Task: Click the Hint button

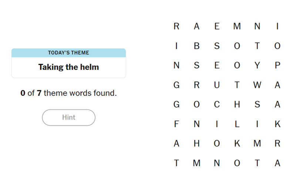Action: (69, 117)
